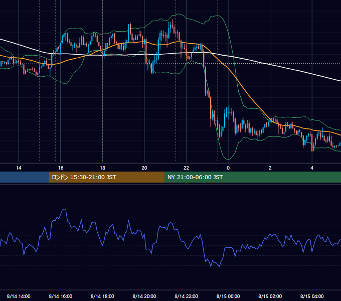The image size is (341, 301).
Task: Click the 8/14 20:00 date label
Action: point(144,296)
